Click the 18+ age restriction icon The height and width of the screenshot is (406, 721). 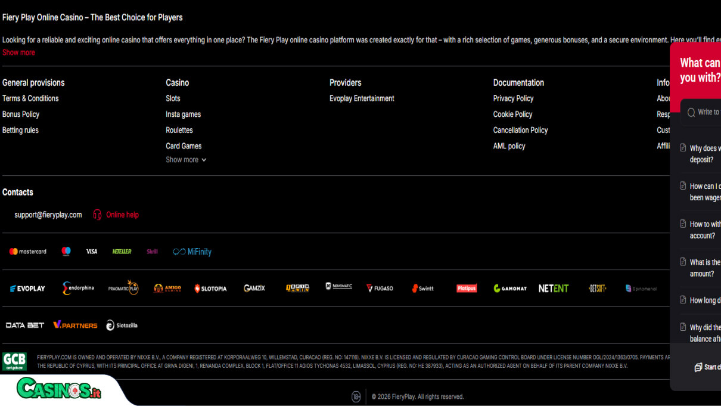tap(356, 396)
